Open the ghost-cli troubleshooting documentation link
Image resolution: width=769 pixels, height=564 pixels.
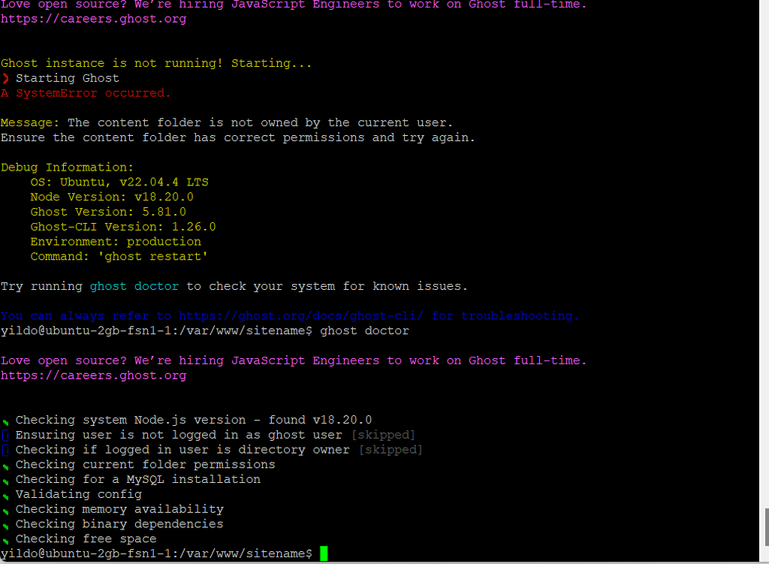click(293, 315)
